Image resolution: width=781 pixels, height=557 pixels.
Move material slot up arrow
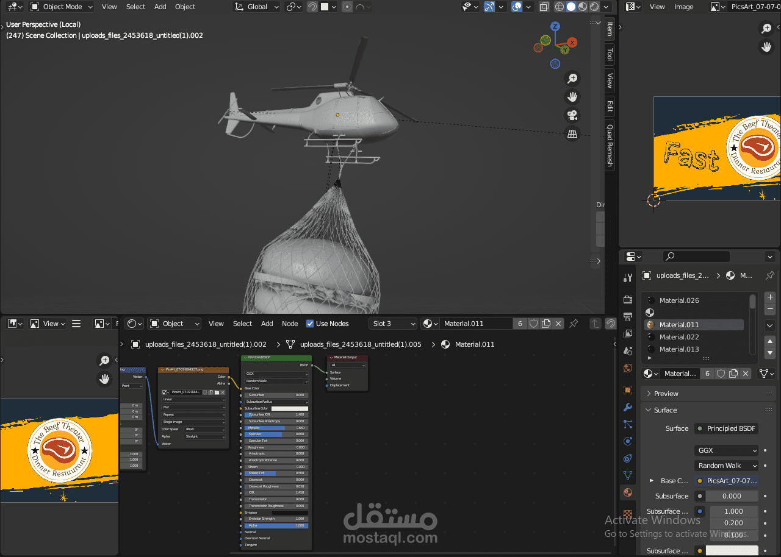click(770, 341)
